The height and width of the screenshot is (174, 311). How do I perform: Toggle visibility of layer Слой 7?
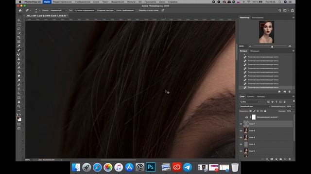(x=241, y=124)
